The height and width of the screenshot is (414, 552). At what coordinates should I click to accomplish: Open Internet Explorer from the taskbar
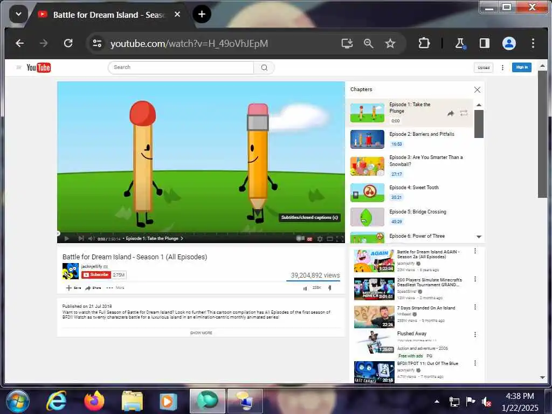[x=56, y=401]
